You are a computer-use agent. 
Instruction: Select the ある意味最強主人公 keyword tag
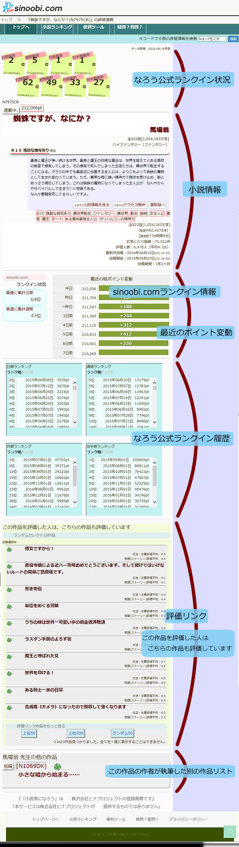pyautogui.click(x=81, y=219)
